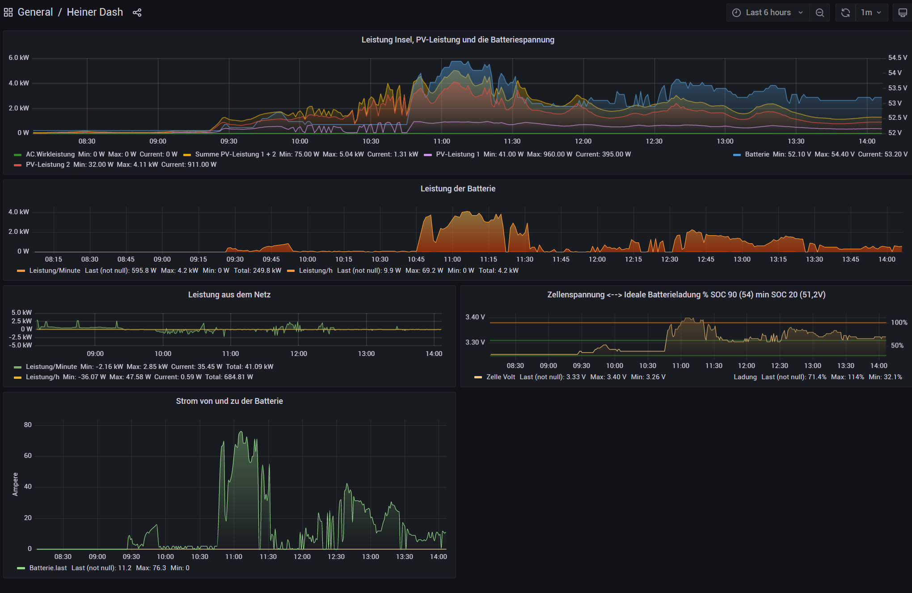Toggle Zelle Volt legend entry
The width and height of the screenshot is (912, 593).
pos(500,377)
